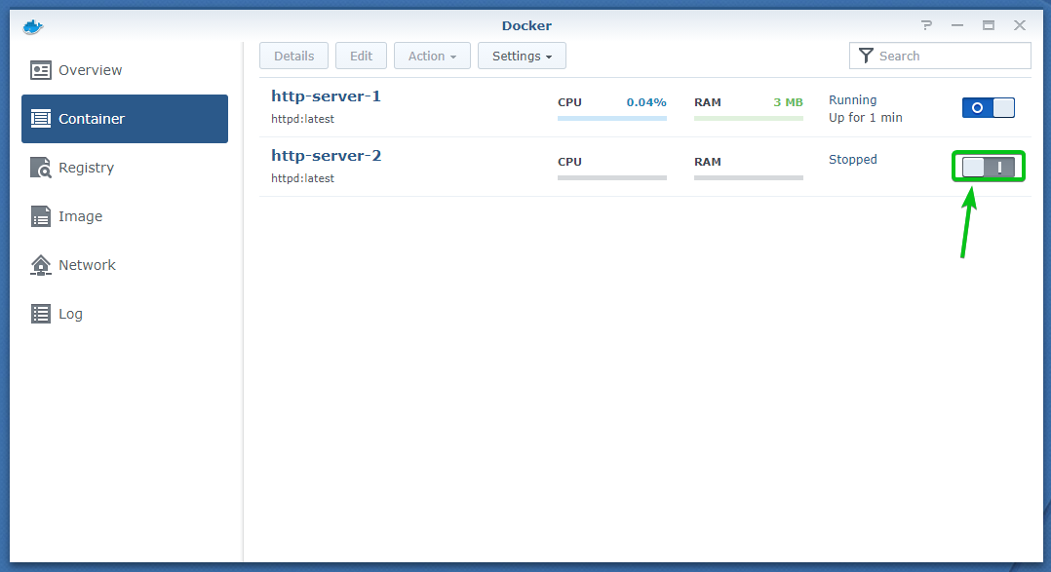Click the RAM label of http-server-2
Image resolution: width=1051 pixels, height=572 pixels.
[x=708, y=162]
